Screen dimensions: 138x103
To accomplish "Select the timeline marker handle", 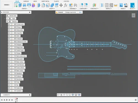I will pos(17,100).
